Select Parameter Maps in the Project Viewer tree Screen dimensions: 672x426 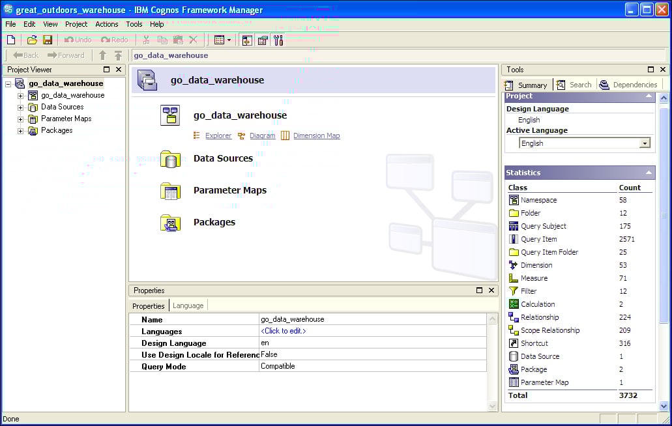click(x=66, y=119)
